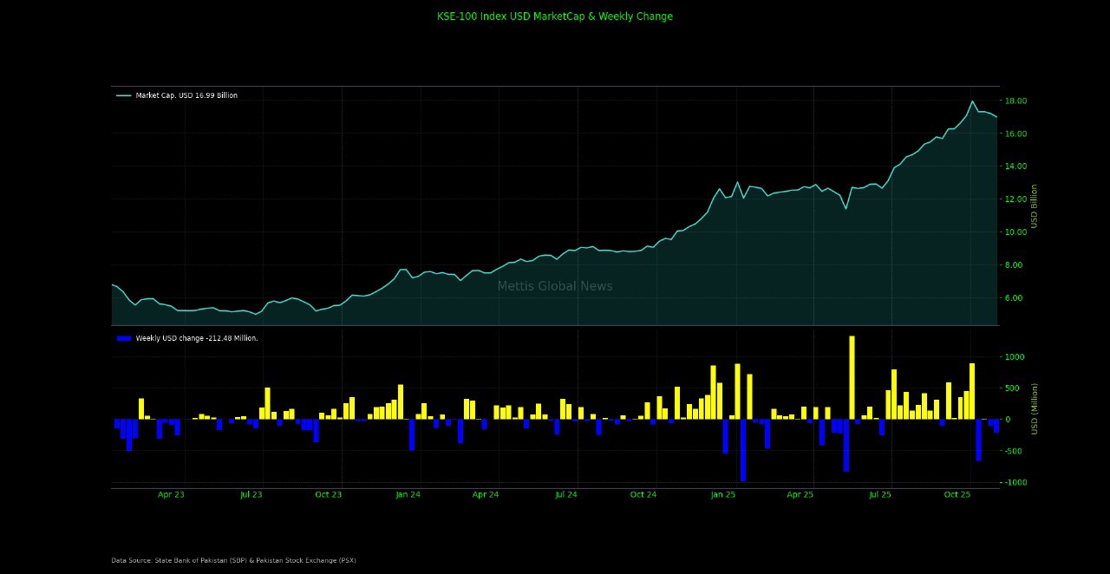Click the blue Weekly USD change legend swatch
This screenshot has height=574, width=1110.
point(123,338)
